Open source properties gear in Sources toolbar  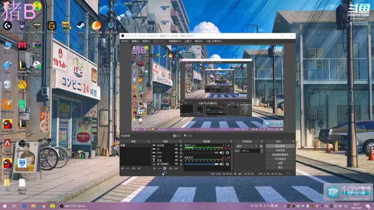click(x=165, y=168)
